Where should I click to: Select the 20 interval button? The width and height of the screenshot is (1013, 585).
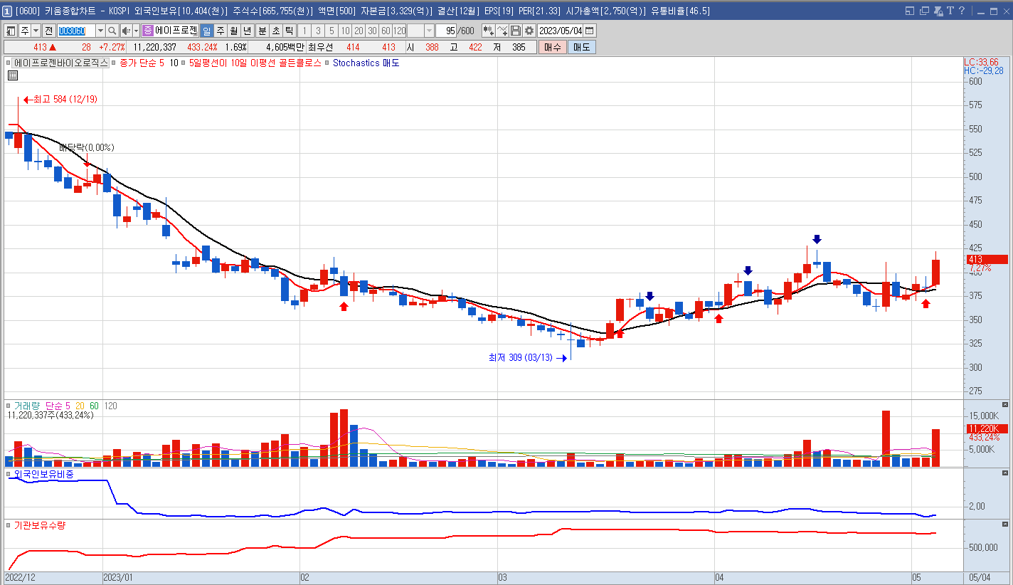pos(359,31)
